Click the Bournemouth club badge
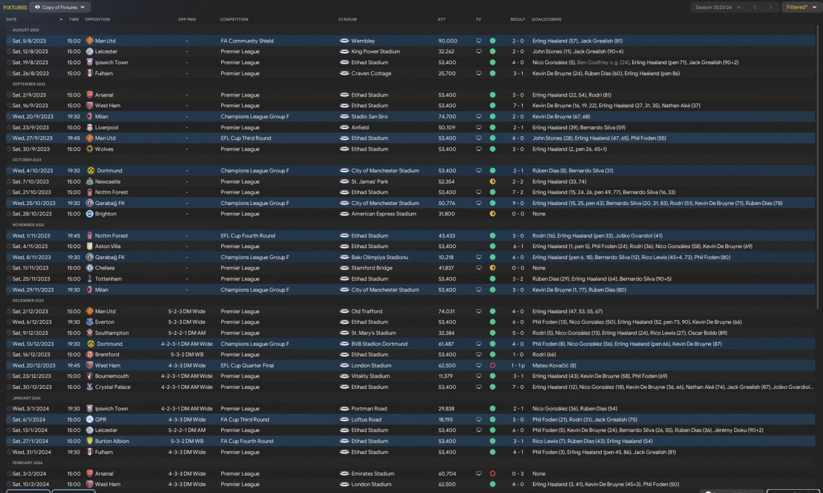The width and height of the screenshot is (823, 493). [x=89, y=376]
